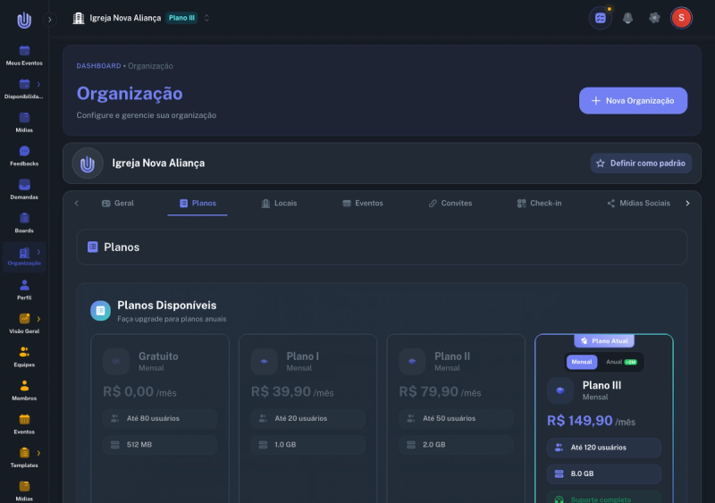Switch to the Convites tab

[450, 204]
